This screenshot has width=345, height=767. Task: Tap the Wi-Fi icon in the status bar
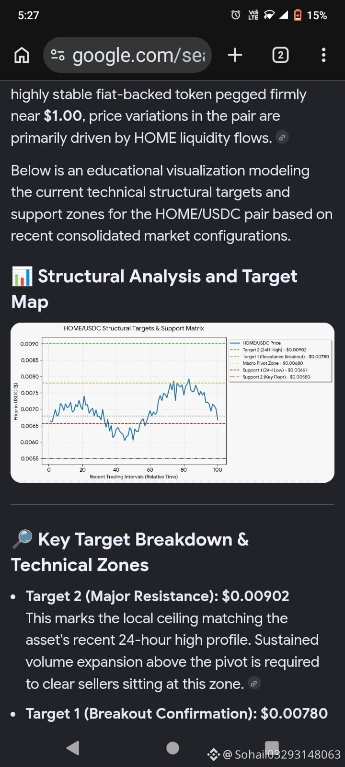[x=269, y=15]
